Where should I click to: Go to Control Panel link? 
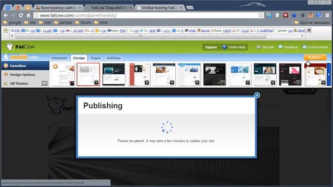[315, 47]
